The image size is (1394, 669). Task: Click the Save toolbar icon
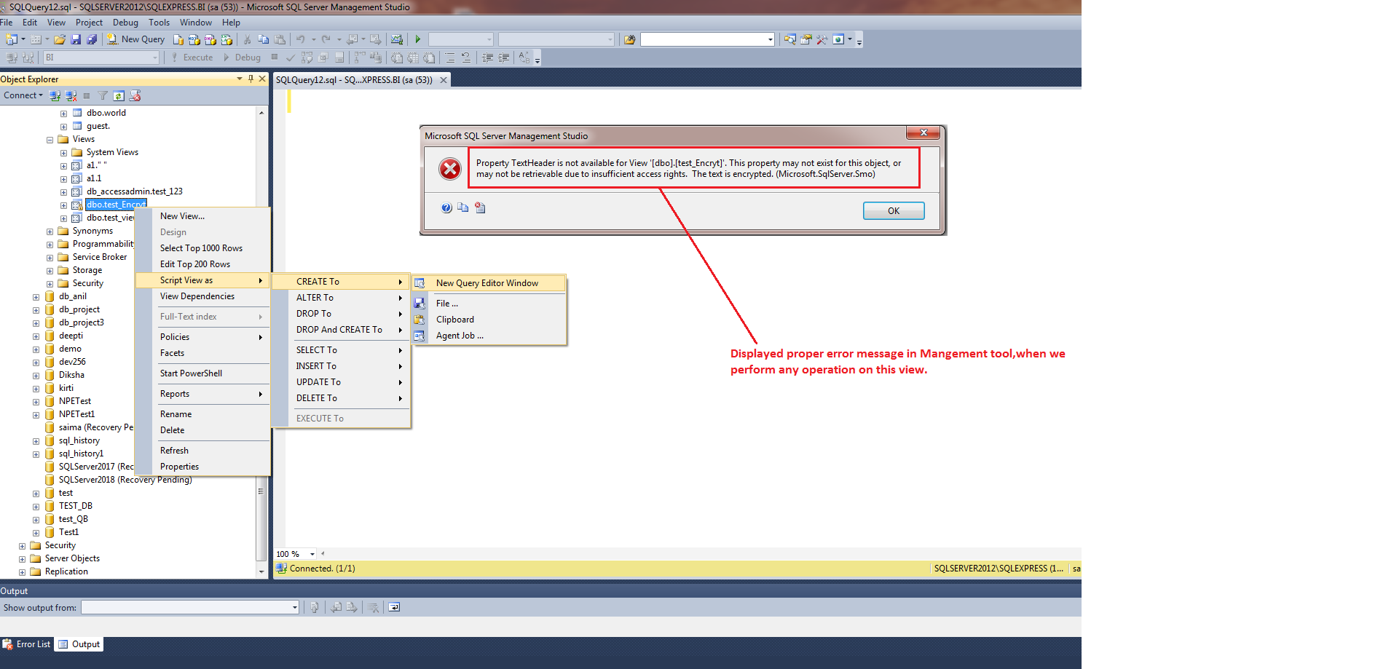(x=76, y=39)
